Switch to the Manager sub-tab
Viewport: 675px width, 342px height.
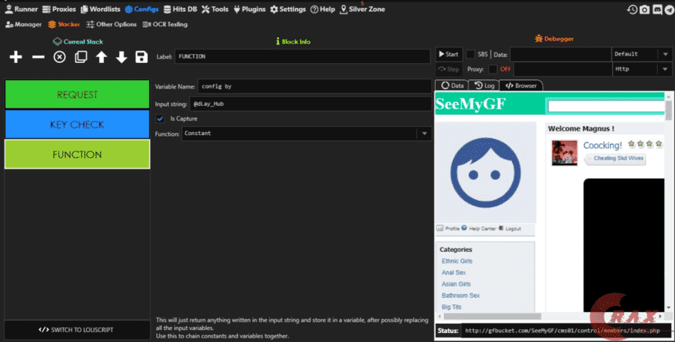coord(24,25)
